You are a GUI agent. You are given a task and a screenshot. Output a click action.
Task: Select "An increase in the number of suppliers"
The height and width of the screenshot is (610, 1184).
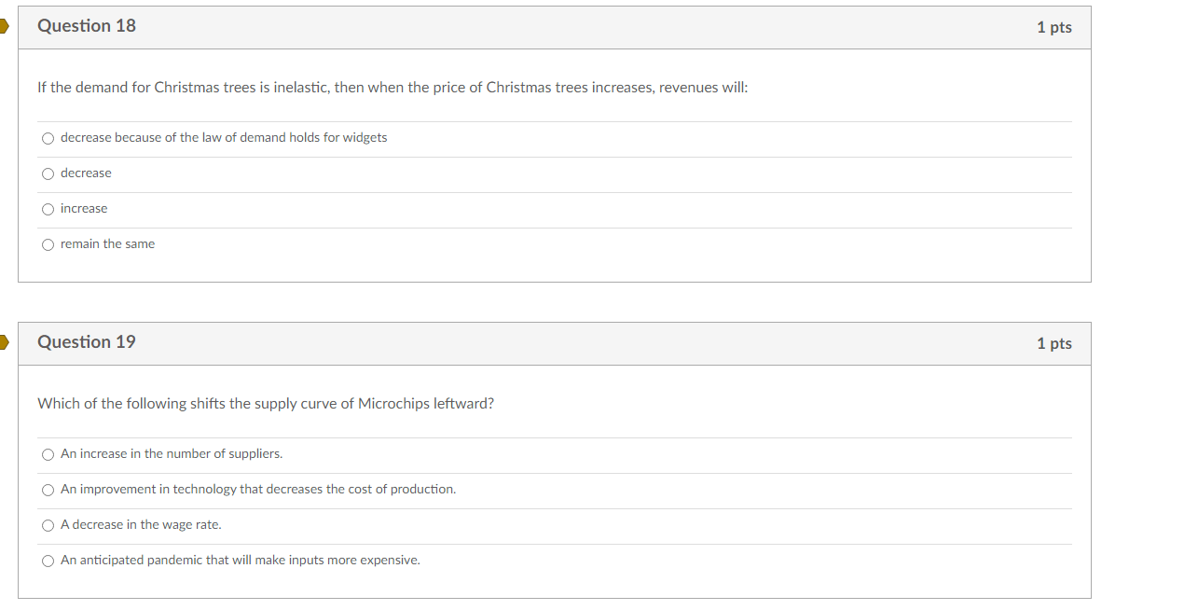pyautogui.click(x=48, y=454)
